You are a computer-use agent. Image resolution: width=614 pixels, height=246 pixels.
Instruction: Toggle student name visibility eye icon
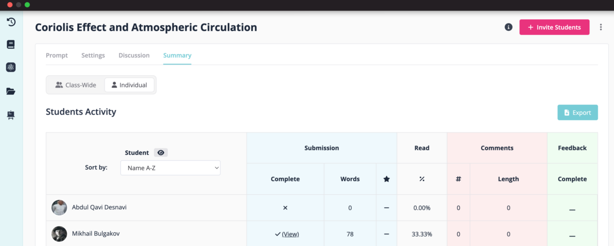coord(161,153)
